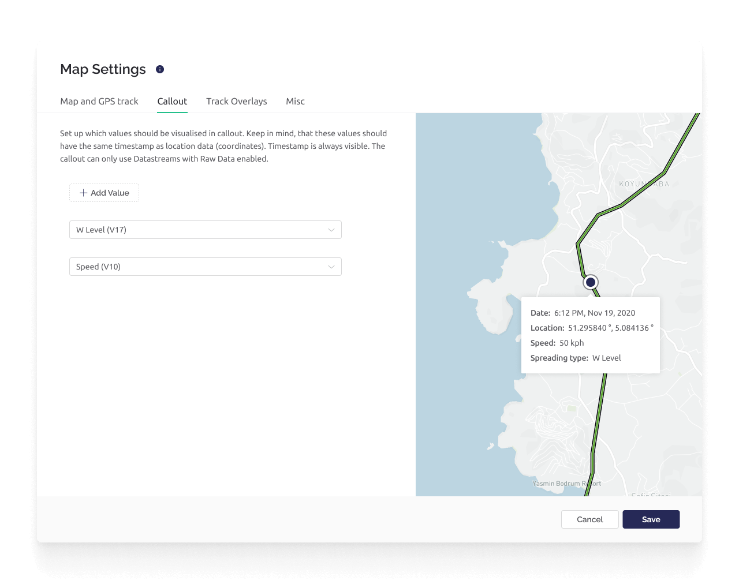This screenshot has width=739, height=584.
Task: Go to the Misc tab
Action: 295,101
